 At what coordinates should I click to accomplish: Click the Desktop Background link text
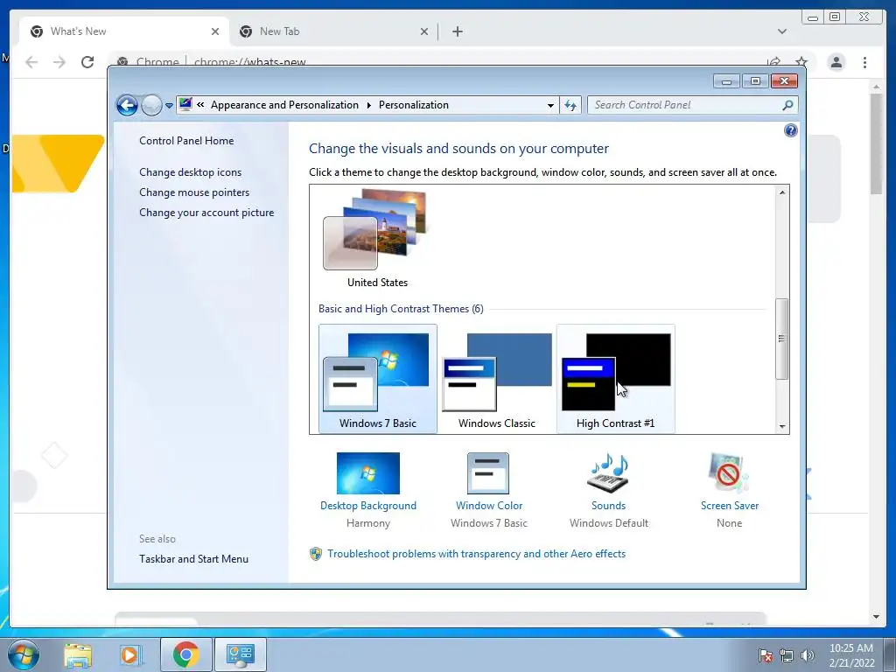coord(368,506)
